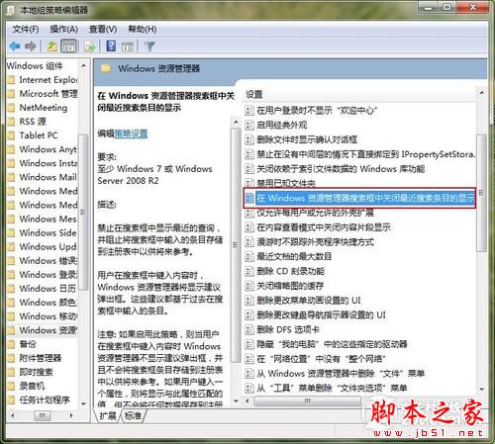The height and width of the screenshot is (444, 495).
Task: Select policy 隐藏"我的电脑"中的这些指定的驱动器
Action: pyautogui.click(x=332, y=344)
